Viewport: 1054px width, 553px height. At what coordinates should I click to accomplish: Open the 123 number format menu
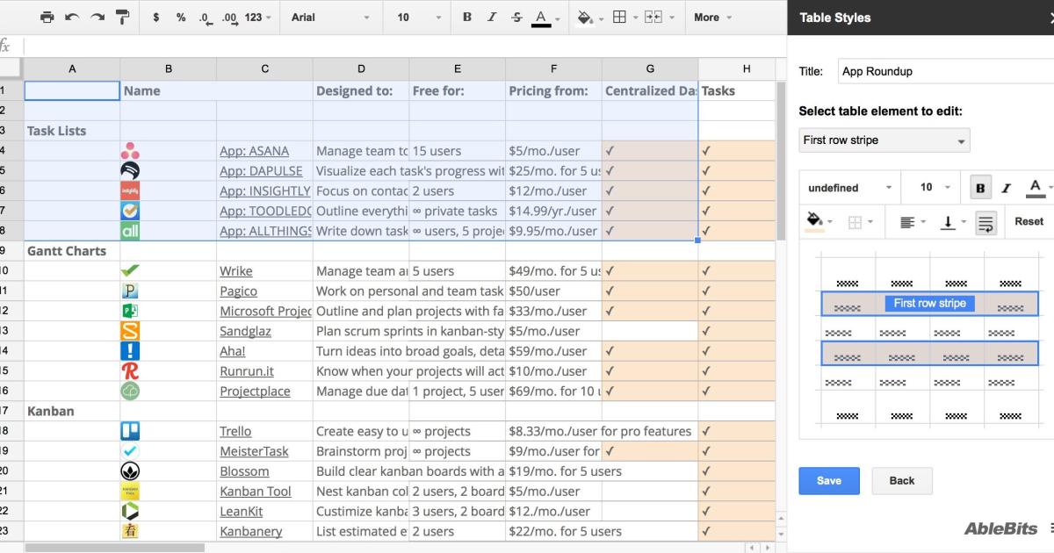click(257, 18)
